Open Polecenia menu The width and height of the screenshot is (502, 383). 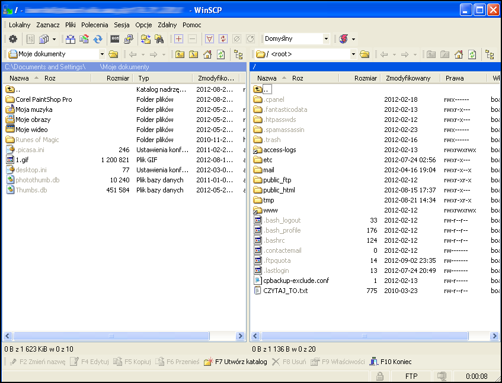click(94, 25)
